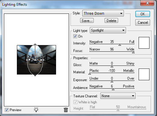
Task: Close the Lighting Effects dialog
Action: click(x=147, y=3)
